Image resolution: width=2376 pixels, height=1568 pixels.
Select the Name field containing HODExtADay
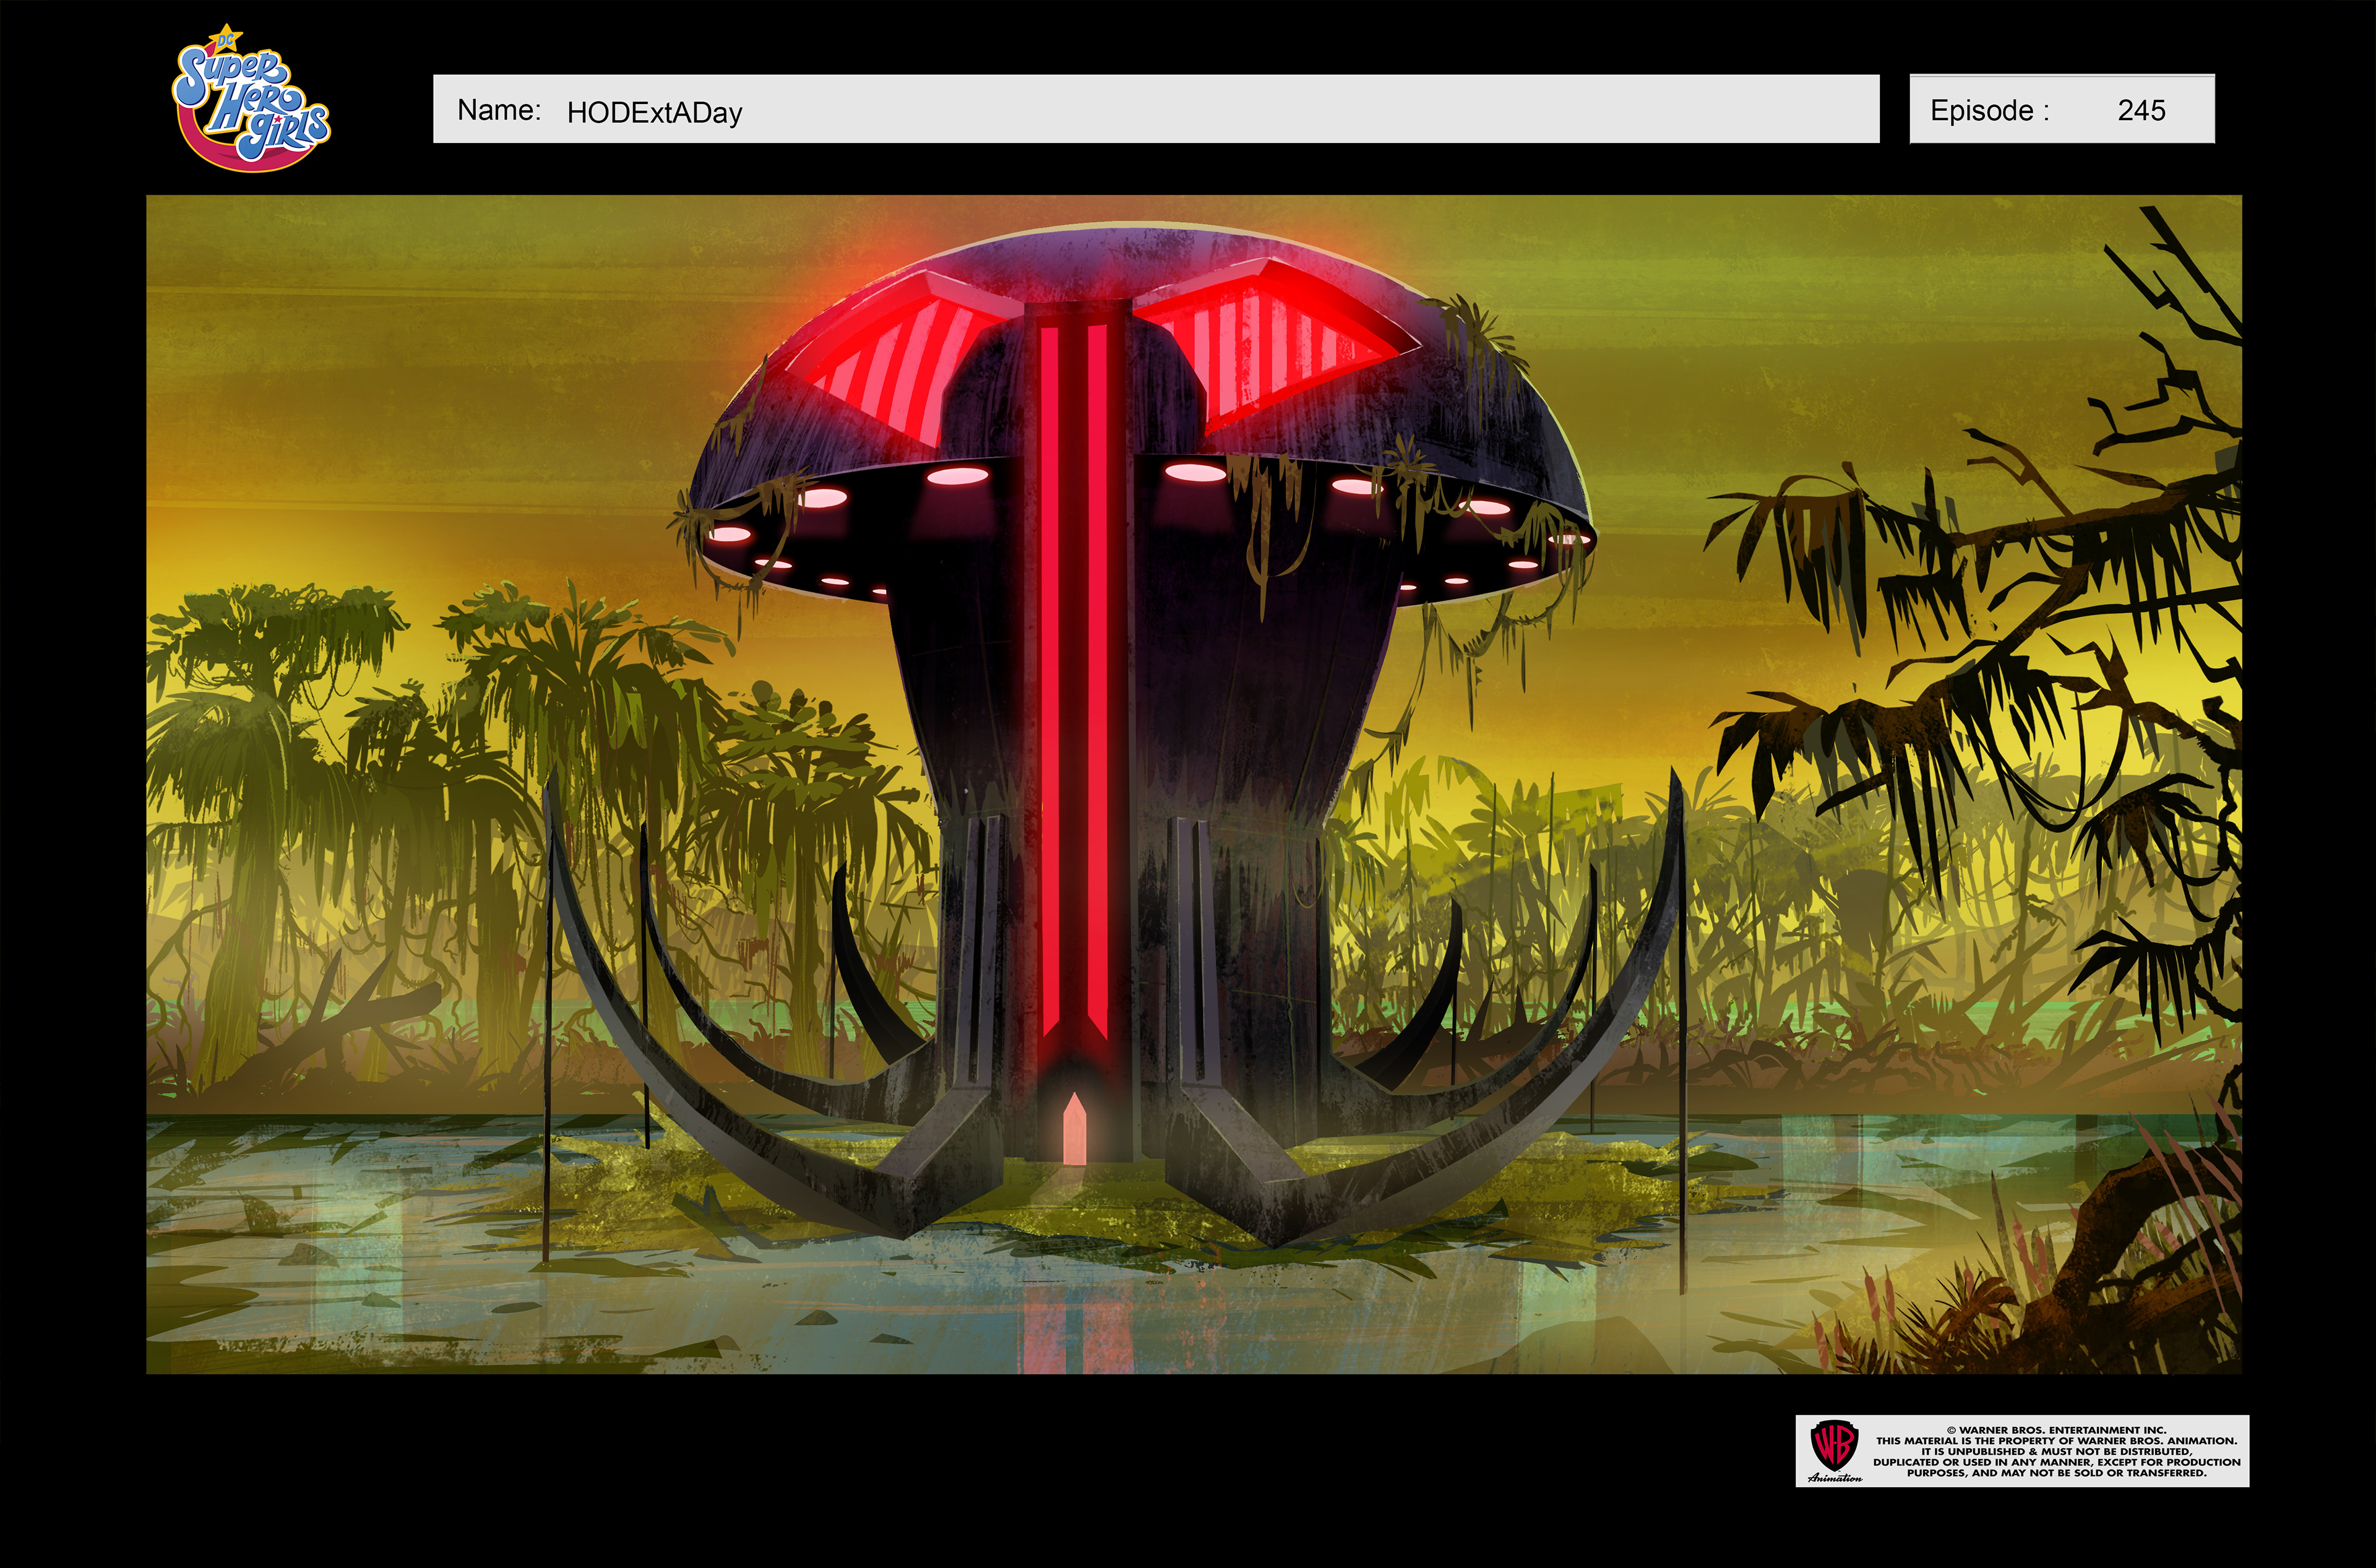1155,109
